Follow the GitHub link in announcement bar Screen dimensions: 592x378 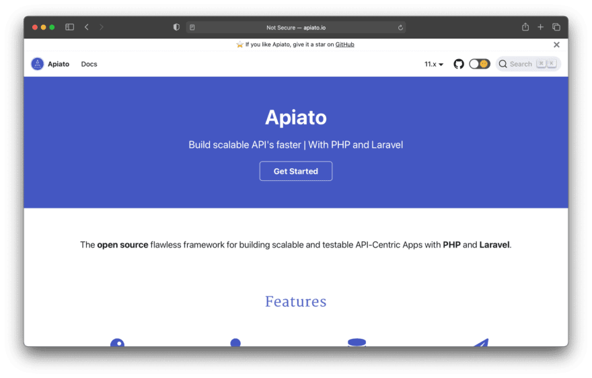click(344, 44)
